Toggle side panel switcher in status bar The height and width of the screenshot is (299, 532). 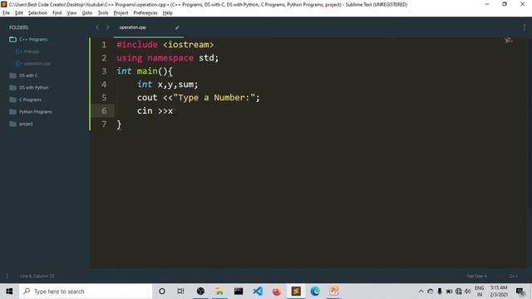point(7,276)
